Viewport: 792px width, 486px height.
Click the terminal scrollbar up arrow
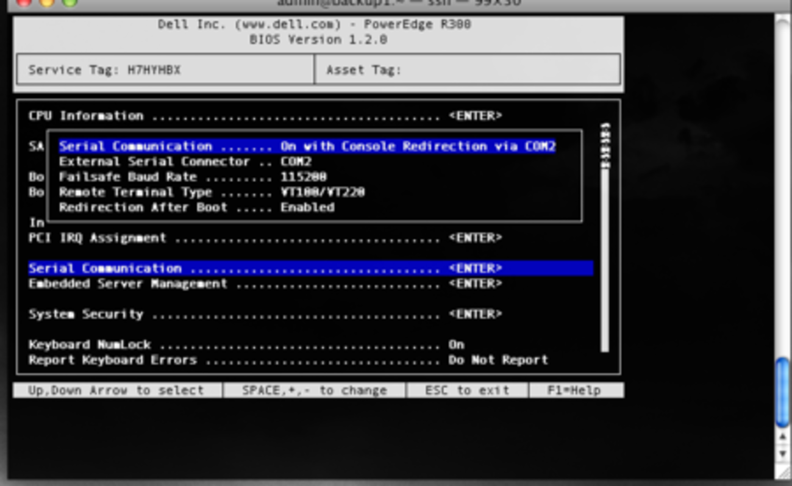click(783, 437)
